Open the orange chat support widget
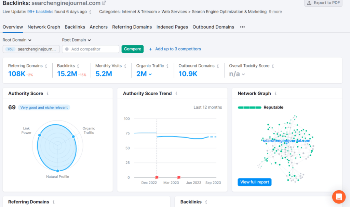The image size is (350, 207). pyautogui.click(x=339, y=197)
